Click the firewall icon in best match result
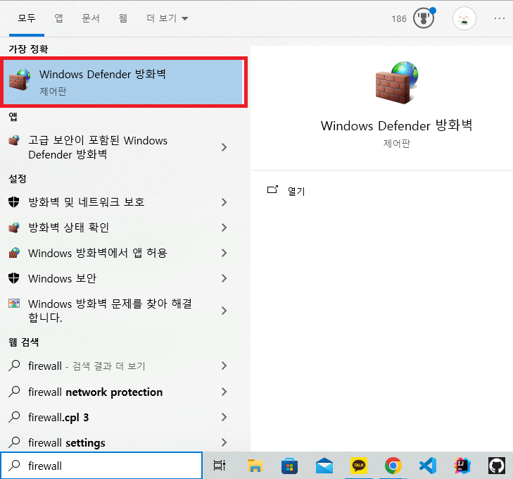 (20, 80)
